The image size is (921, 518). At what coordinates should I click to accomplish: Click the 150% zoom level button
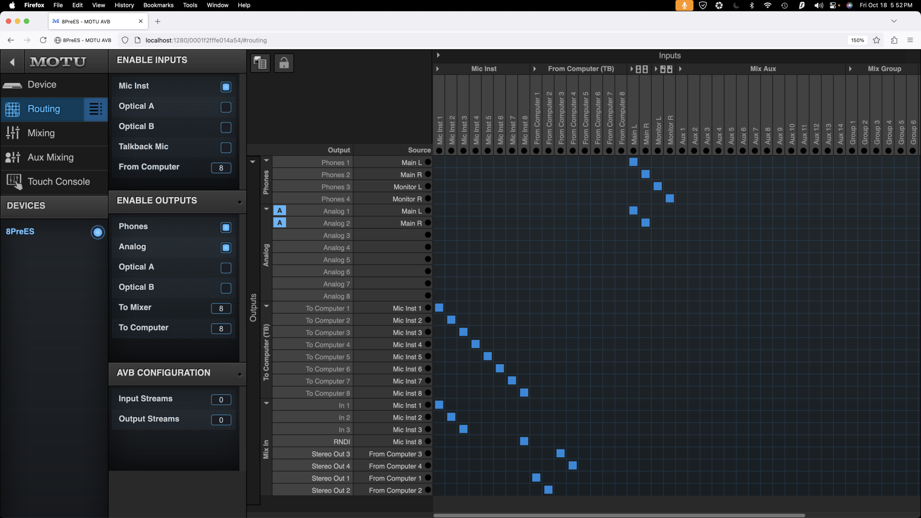[x=857, y=40]
